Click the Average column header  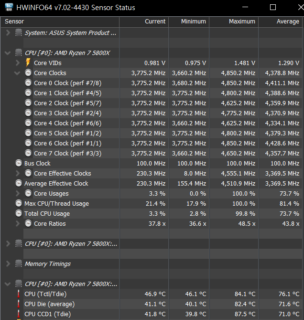coord(281,22)
